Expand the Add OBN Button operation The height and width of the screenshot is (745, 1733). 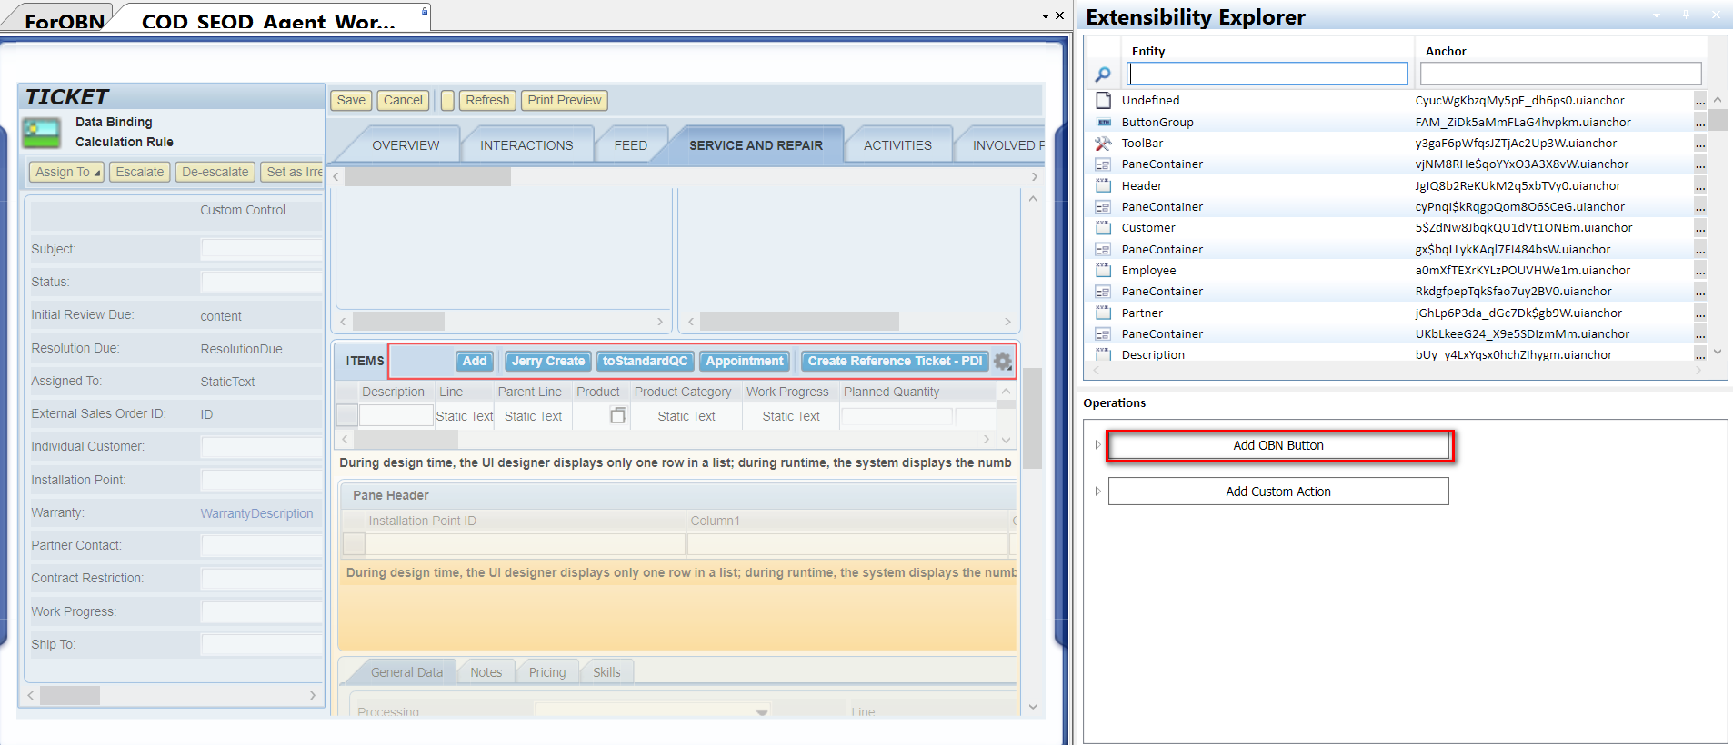[1097, 445]
